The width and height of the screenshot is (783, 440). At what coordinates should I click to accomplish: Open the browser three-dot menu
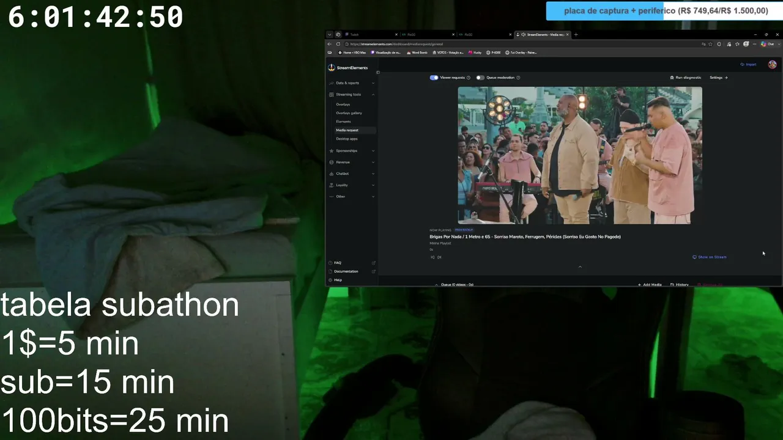tap(754, 44)
